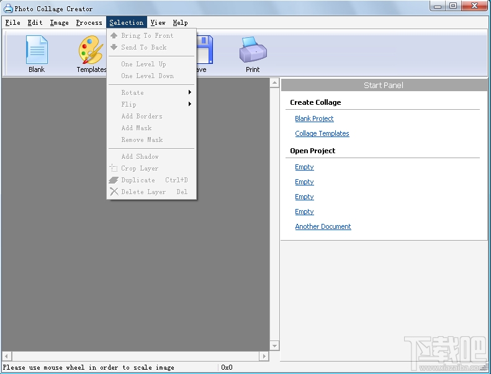Minimize the Photo Collage Creator window
491x374 pixels.
(438, 6)
